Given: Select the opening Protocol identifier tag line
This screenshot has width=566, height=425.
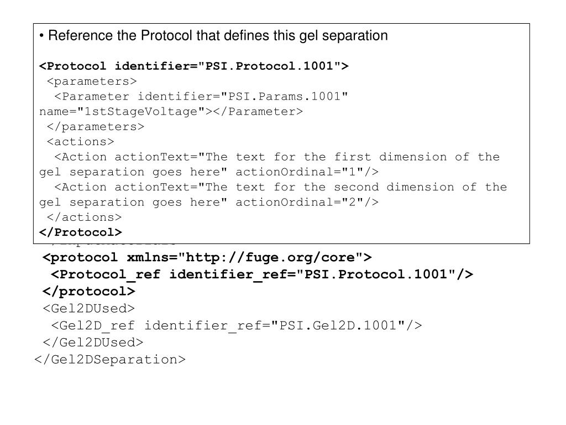Looking at the screenshot, I should click(x=194, y=66).
